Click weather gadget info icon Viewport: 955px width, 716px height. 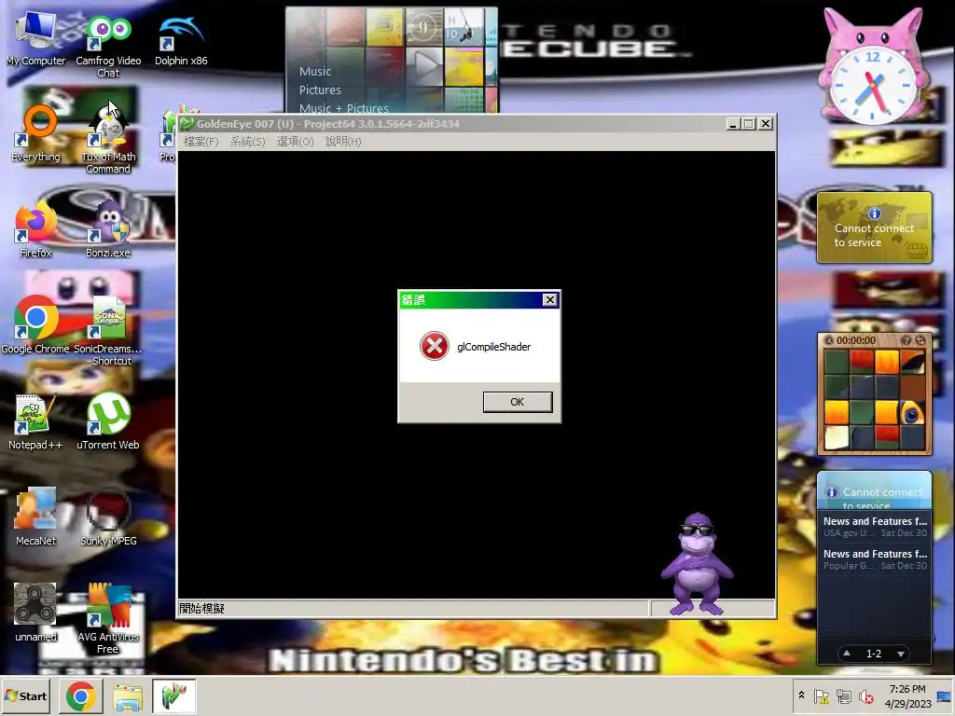875,213
